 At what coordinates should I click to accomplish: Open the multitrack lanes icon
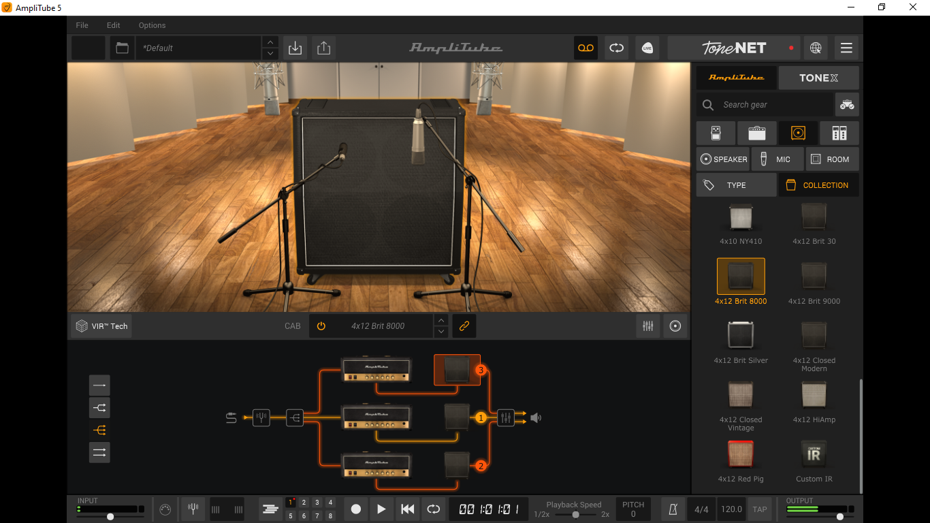tap(271, 509)
